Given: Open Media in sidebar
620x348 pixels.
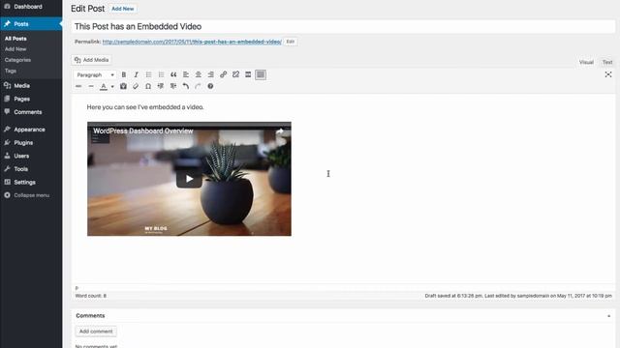Looking at the screenshot, I should coord(31,86).
